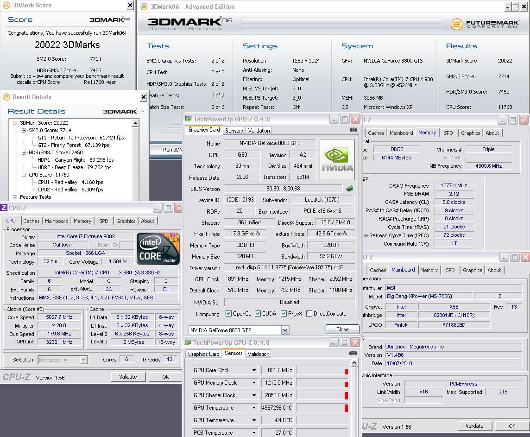Open the SPD tab in CPU-Z CPU window
This screenshot has height=437, width=530.
pos(104,221)
